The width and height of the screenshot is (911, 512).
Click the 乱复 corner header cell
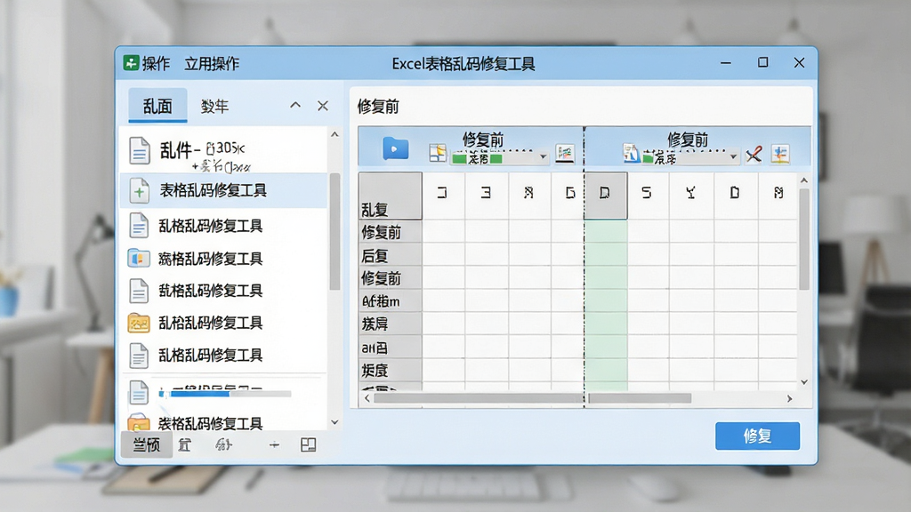(390, 196)
